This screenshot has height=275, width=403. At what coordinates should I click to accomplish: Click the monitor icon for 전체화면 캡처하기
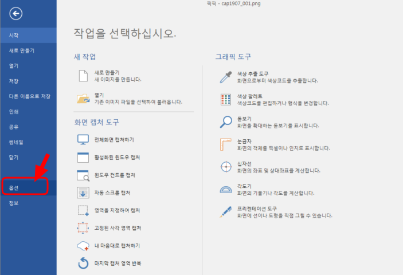coord(83,140)
